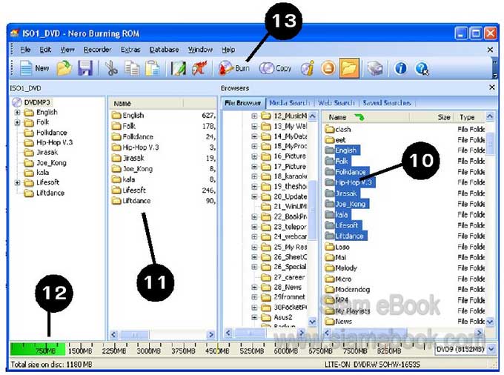Select Liftdance in the compilation tree
This screenshot has height=375, width=504.
(44, 193)
